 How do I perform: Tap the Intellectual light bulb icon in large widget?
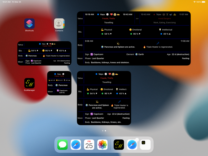160,30
